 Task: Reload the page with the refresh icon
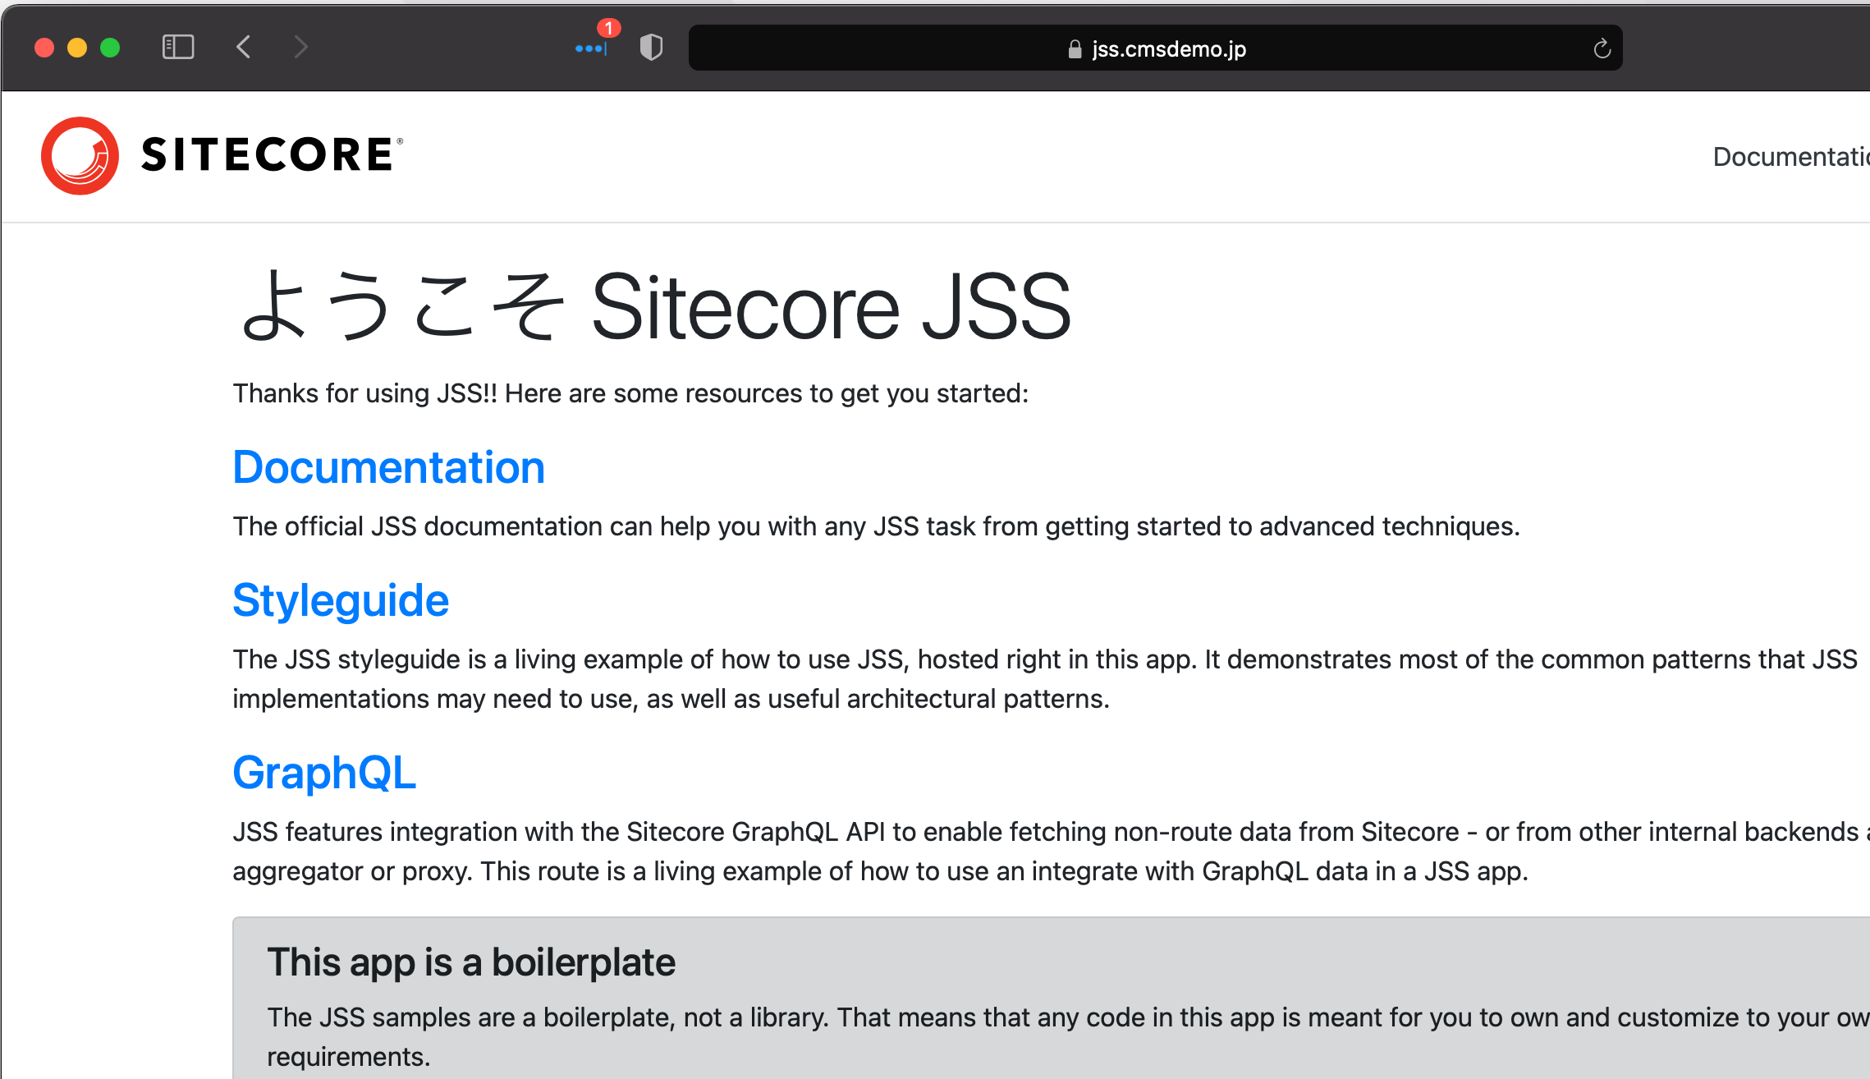click(x=1602, y=48)
